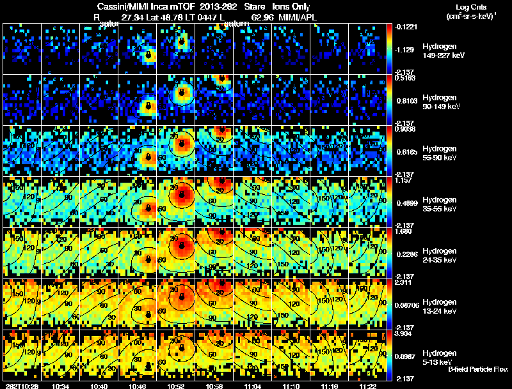The height and width of the screenshot is (389, 512).
Task: Click the '11:22' time axis label
Action: click(x=369, y=386)
